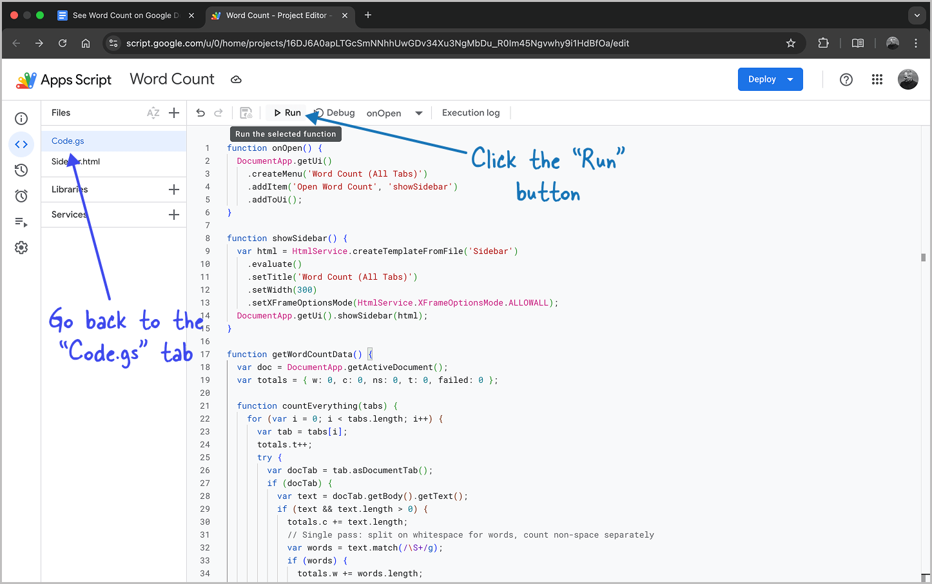Image resolution: width=932 pixels, height=584 pixels.
Task: Open the Overview info icon in sidebar
Action: (x=21, y=119)
